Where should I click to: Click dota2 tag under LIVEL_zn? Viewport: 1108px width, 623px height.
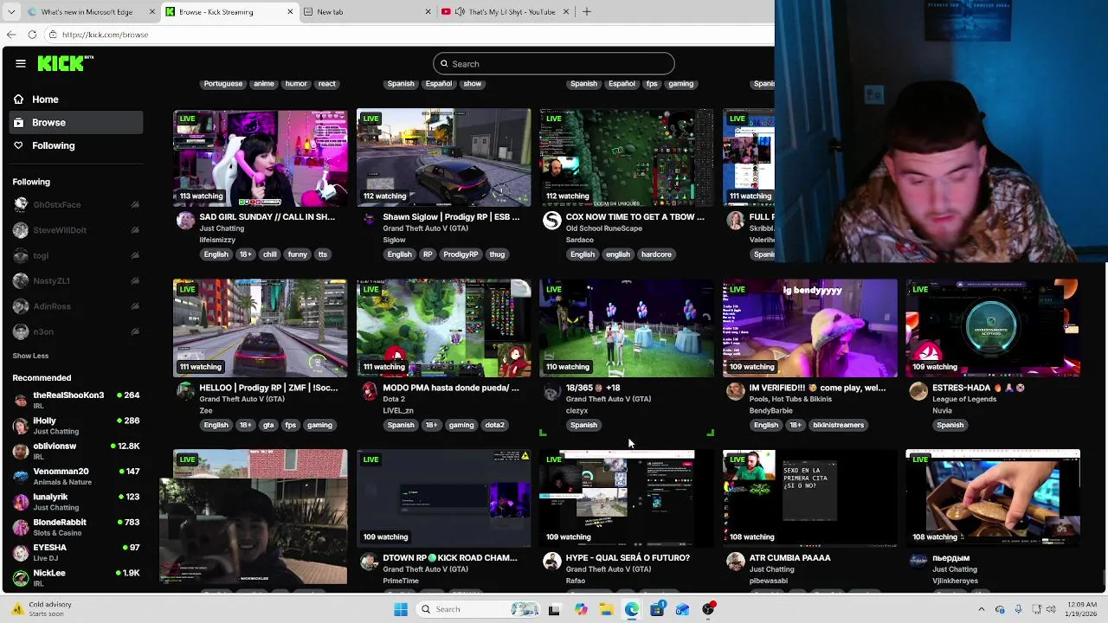point(494,425)
